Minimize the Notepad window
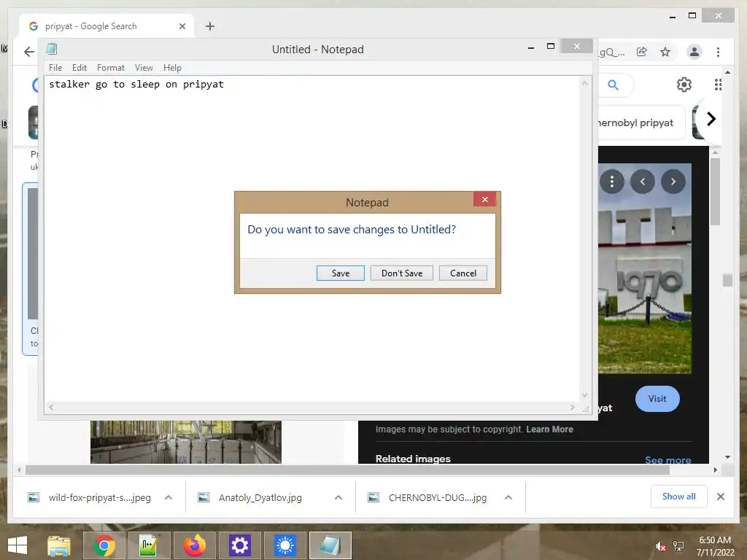747x560 pixels. click(531, 47)
